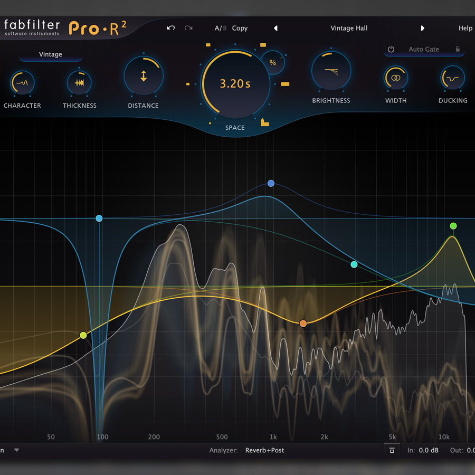Click the yellow bar right of Space knob

tap(285, 84)
